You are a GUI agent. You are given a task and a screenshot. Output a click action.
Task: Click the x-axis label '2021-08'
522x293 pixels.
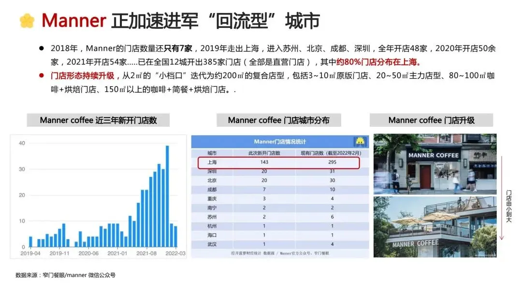pyautogui.click(x=146, y=253)
